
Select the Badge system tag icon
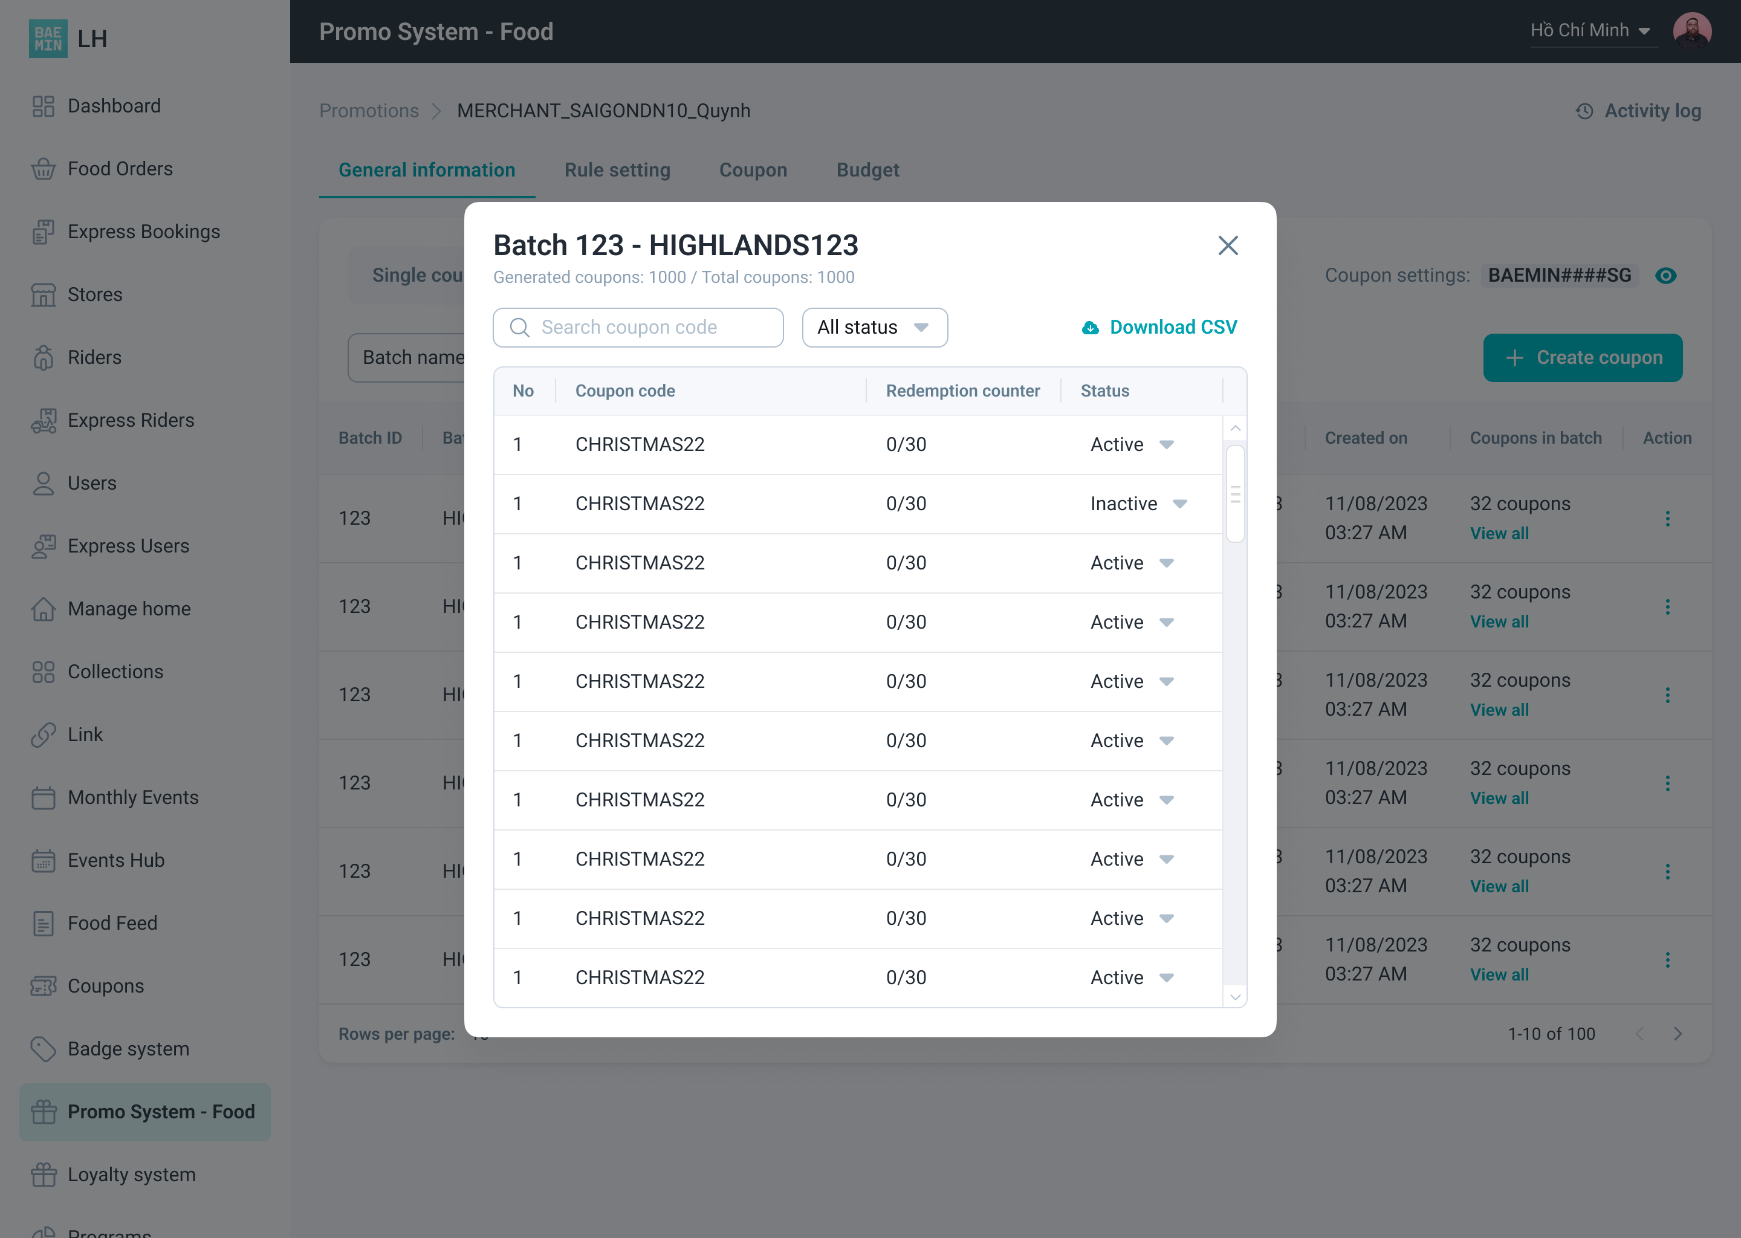tap(44, 1049)
